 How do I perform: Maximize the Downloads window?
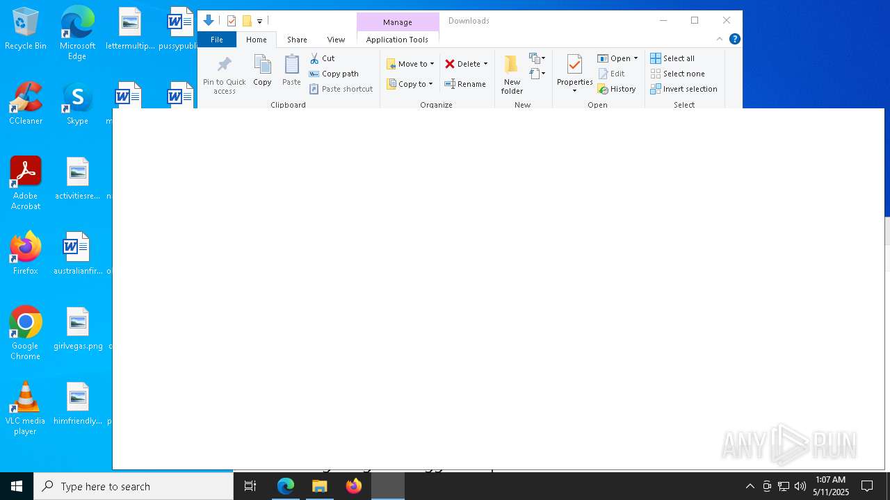tap(695, 20)
